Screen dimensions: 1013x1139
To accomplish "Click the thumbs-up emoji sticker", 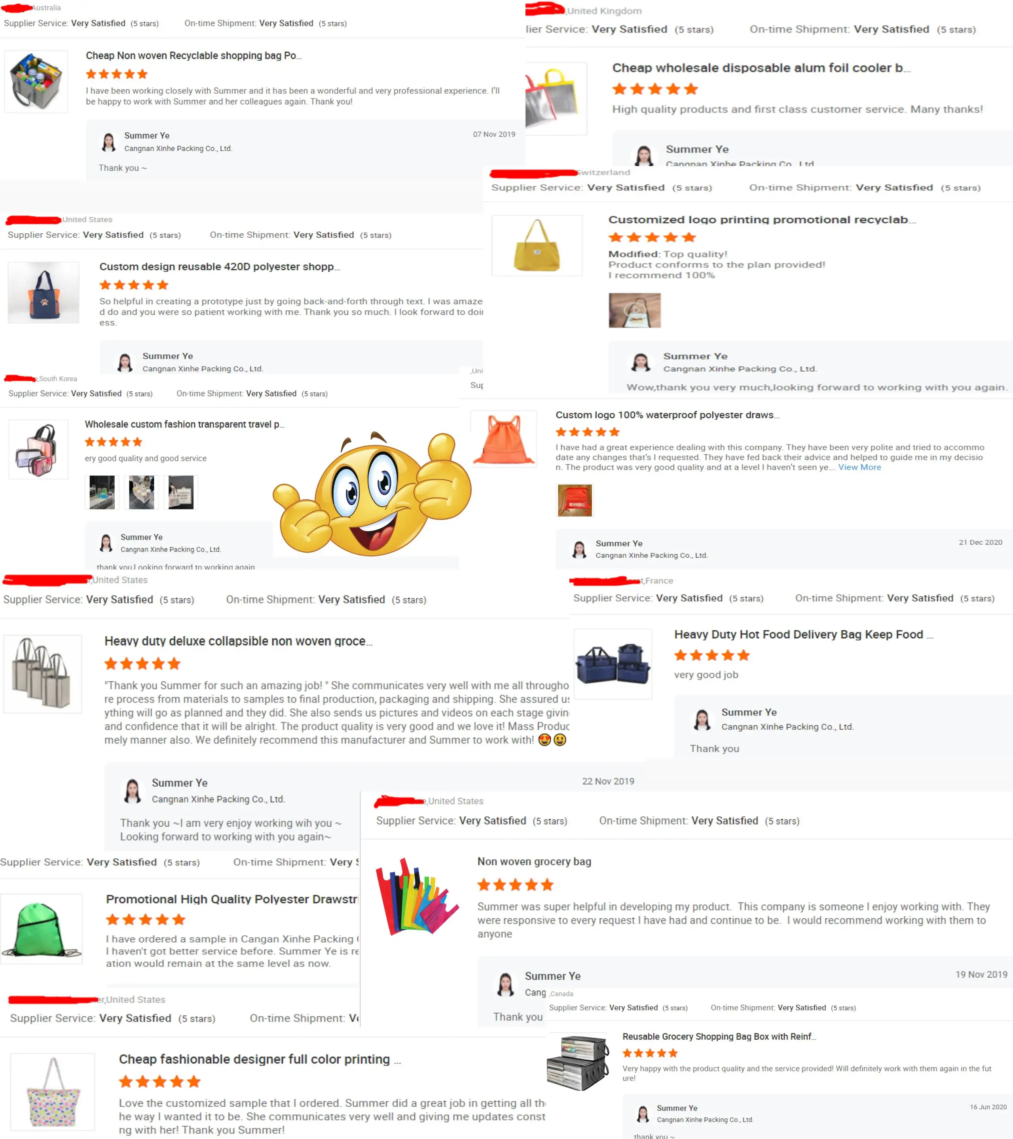I will coord(372,494).
